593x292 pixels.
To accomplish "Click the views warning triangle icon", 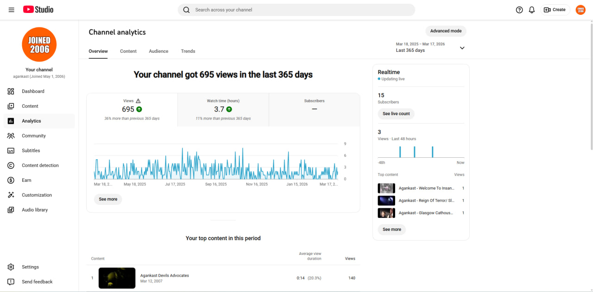I will click(138, 101).
